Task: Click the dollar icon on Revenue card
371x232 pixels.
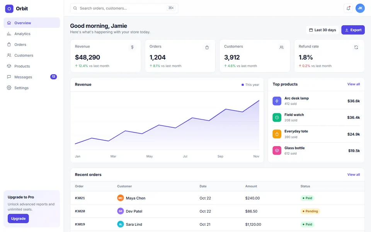Action: pos(132,47)
